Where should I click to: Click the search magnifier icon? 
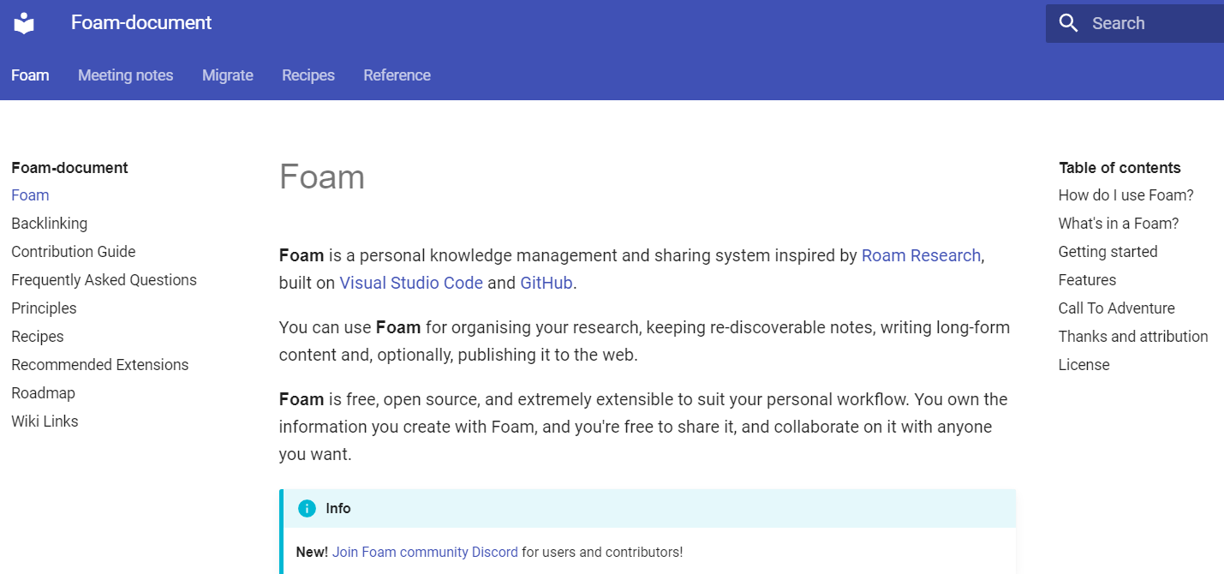coord(1068,23)
